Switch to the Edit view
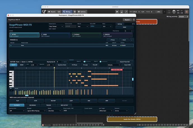This screenshot has width=193, height=128. click(x=59, y=12)
